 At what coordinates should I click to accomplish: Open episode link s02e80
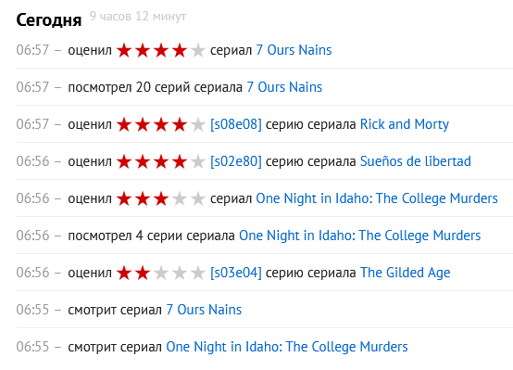click(236, 161)
